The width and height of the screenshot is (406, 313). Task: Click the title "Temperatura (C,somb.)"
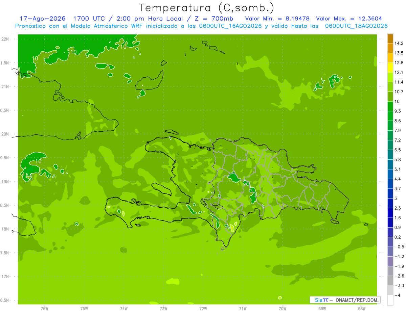[207, 8]
